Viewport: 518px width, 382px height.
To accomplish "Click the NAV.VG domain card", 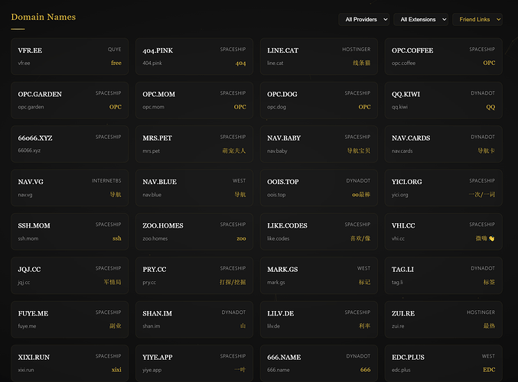I will [x=70, y=188].
